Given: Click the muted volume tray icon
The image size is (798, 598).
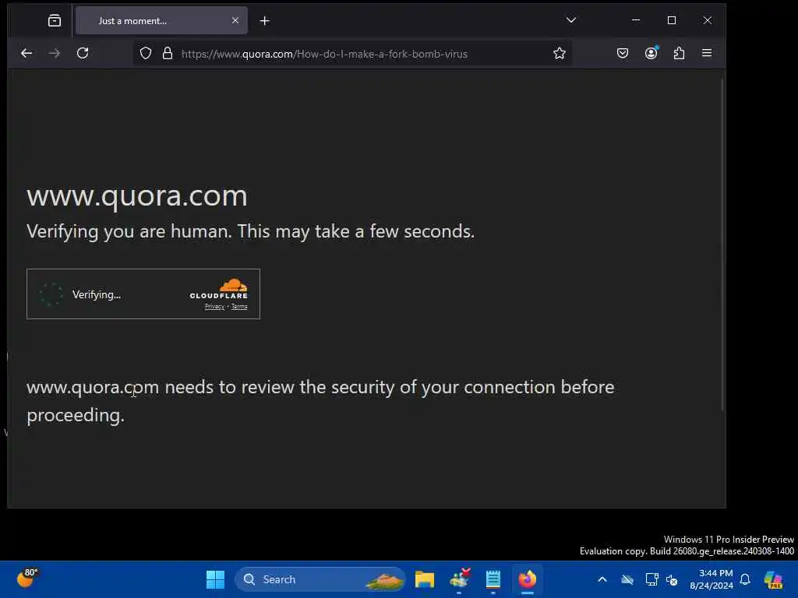Looking at the screenshot, I should (672, 579).
